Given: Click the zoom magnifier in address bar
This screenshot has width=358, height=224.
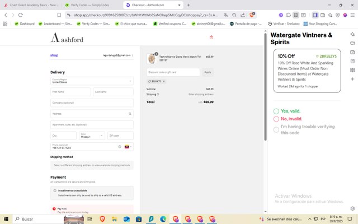Looking at the screenshot, I should [x=234, y=15].
